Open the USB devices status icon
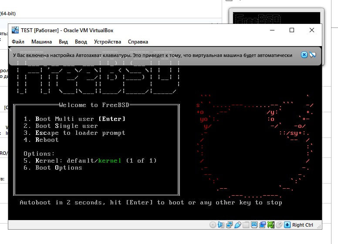 pyautogui.click(x=237, y=225)
